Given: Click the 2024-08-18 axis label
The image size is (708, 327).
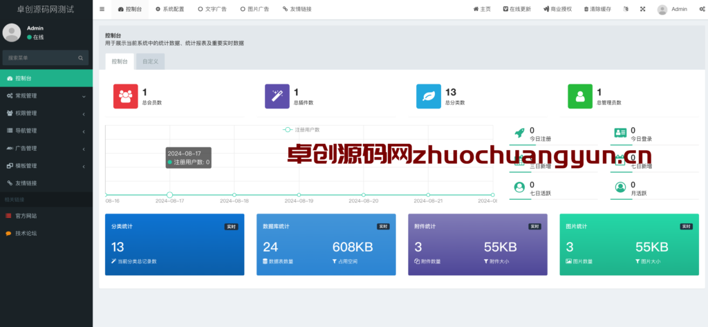Looking at the screenshot, I should pyautogui.click(x=234, y=200).
